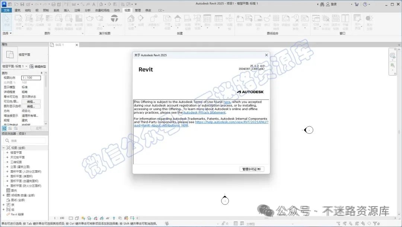Expand the 三维视图 tree node
402x227 pixels.
click(x=7, y=162)
